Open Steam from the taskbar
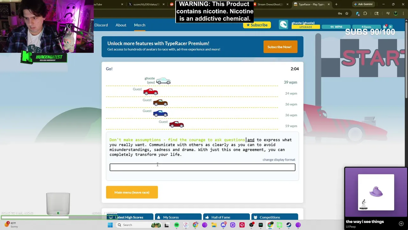The image size is (408, 230). [x=289, y=225]
